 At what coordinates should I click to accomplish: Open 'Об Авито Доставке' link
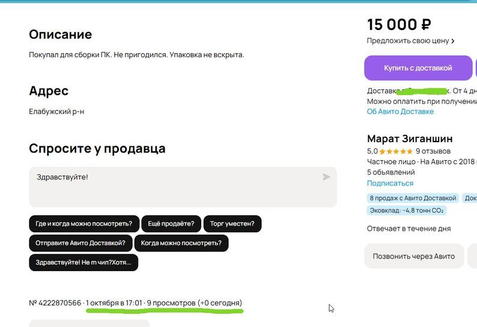click(x=400, y=112)
